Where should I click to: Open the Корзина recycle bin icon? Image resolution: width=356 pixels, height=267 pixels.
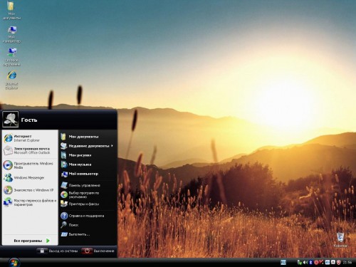click(x=340, y=240)
